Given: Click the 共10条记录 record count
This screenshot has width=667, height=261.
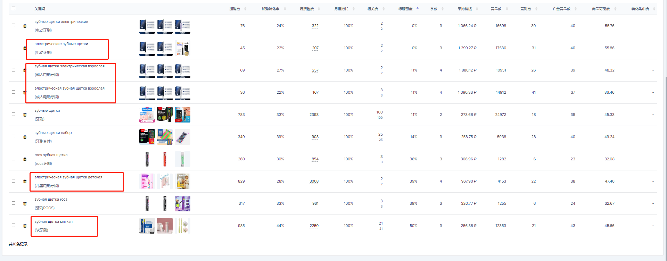Looking at the screenshot, I should pos(18,244).
